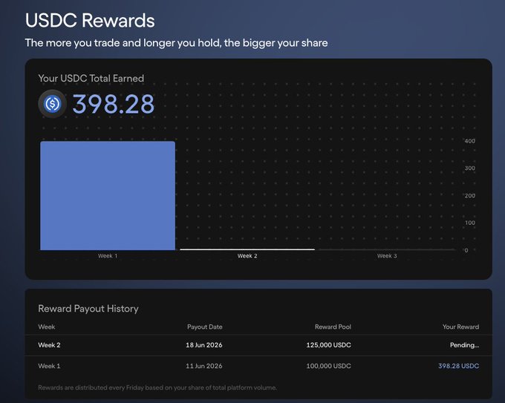This screenshot has width=505, height=403.
Task: Select the Week 1 row label in table
Action: tap(49, 366)
